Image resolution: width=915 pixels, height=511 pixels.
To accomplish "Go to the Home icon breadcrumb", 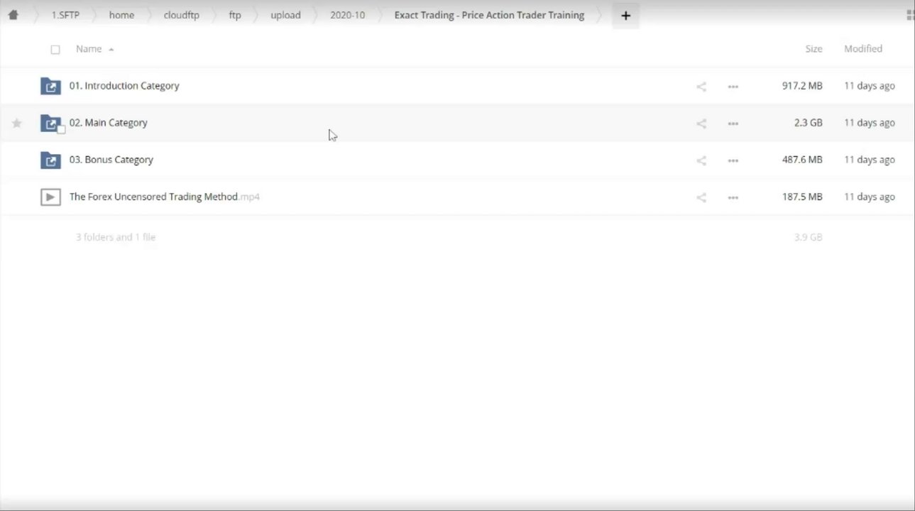I will point(13,15).
